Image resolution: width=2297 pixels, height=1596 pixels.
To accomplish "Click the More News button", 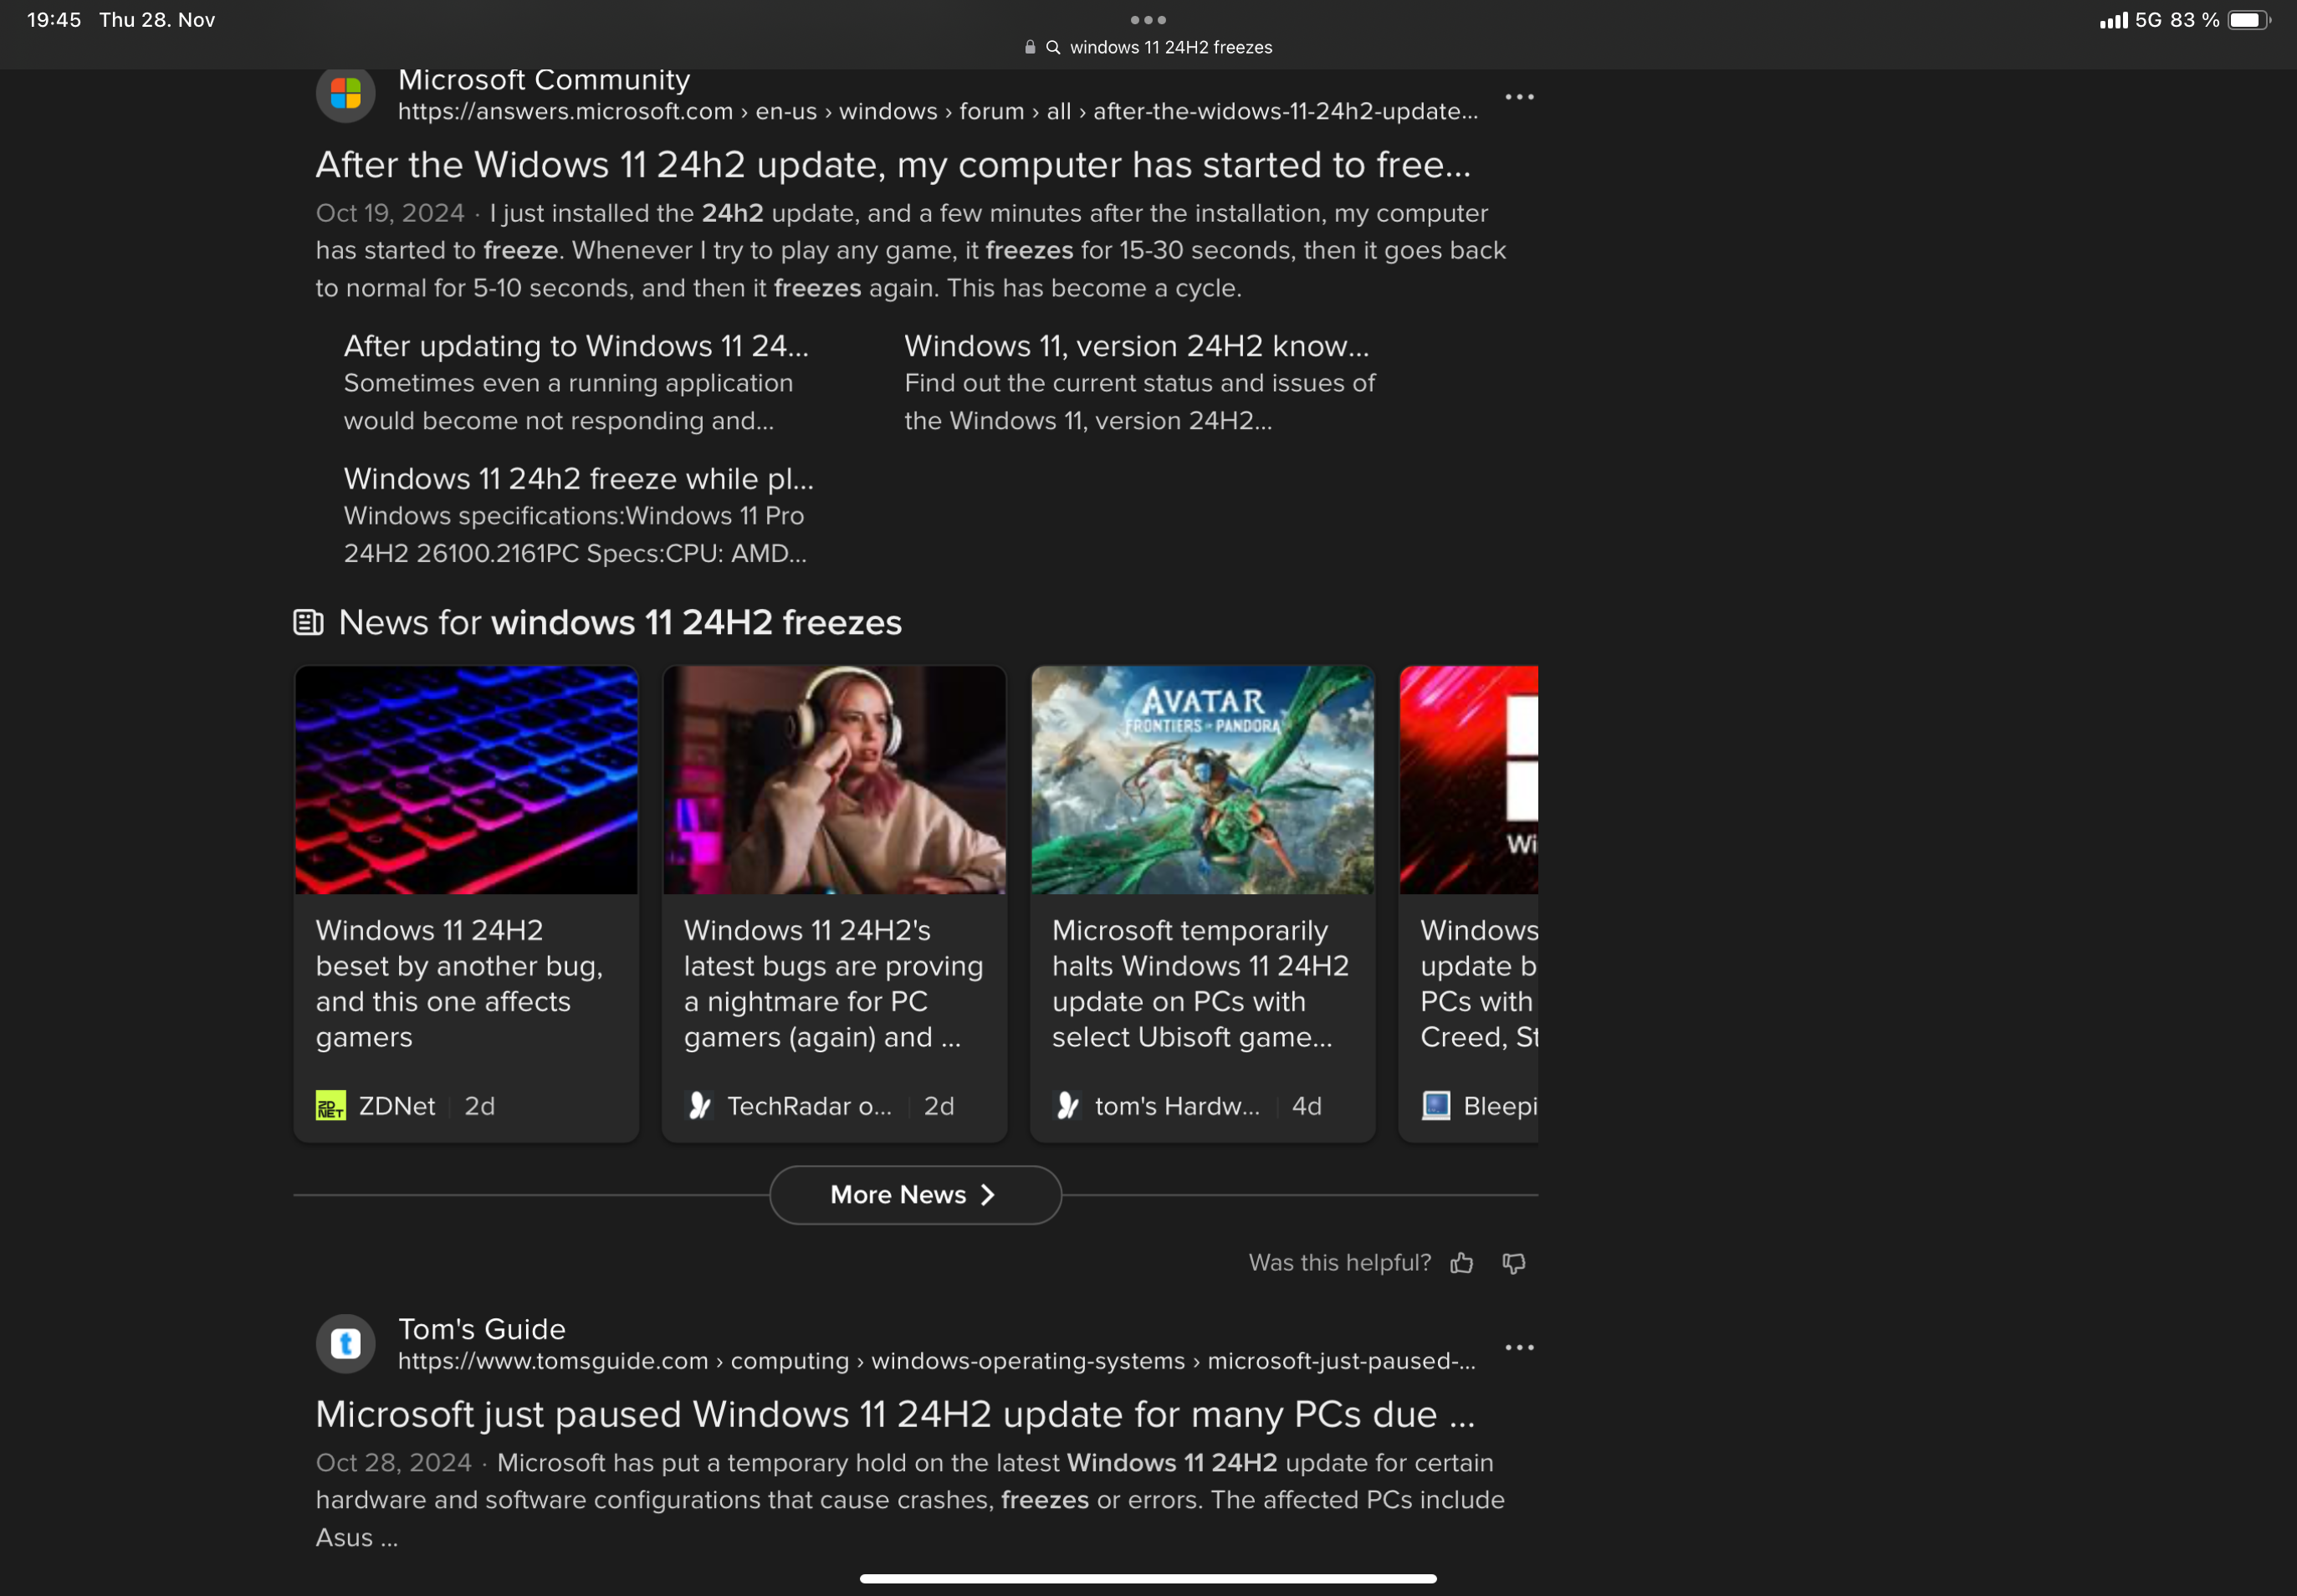I will tap(915, 1195).
